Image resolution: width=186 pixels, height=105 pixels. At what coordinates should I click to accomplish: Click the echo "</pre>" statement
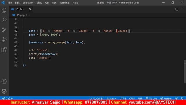point(40,58)
